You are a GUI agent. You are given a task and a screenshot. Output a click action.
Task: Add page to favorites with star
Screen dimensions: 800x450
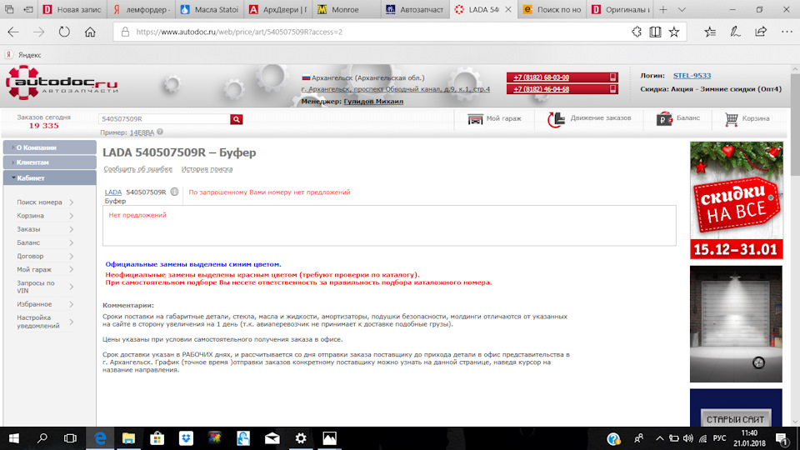pos(674,32)
